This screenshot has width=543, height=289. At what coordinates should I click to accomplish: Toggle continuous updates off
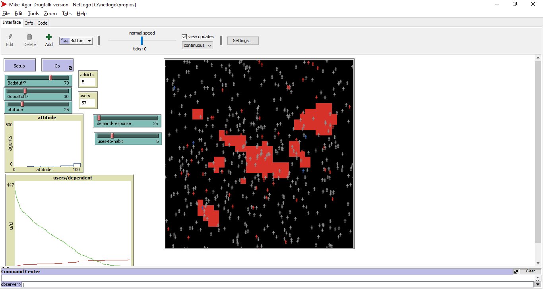point(197,45)
